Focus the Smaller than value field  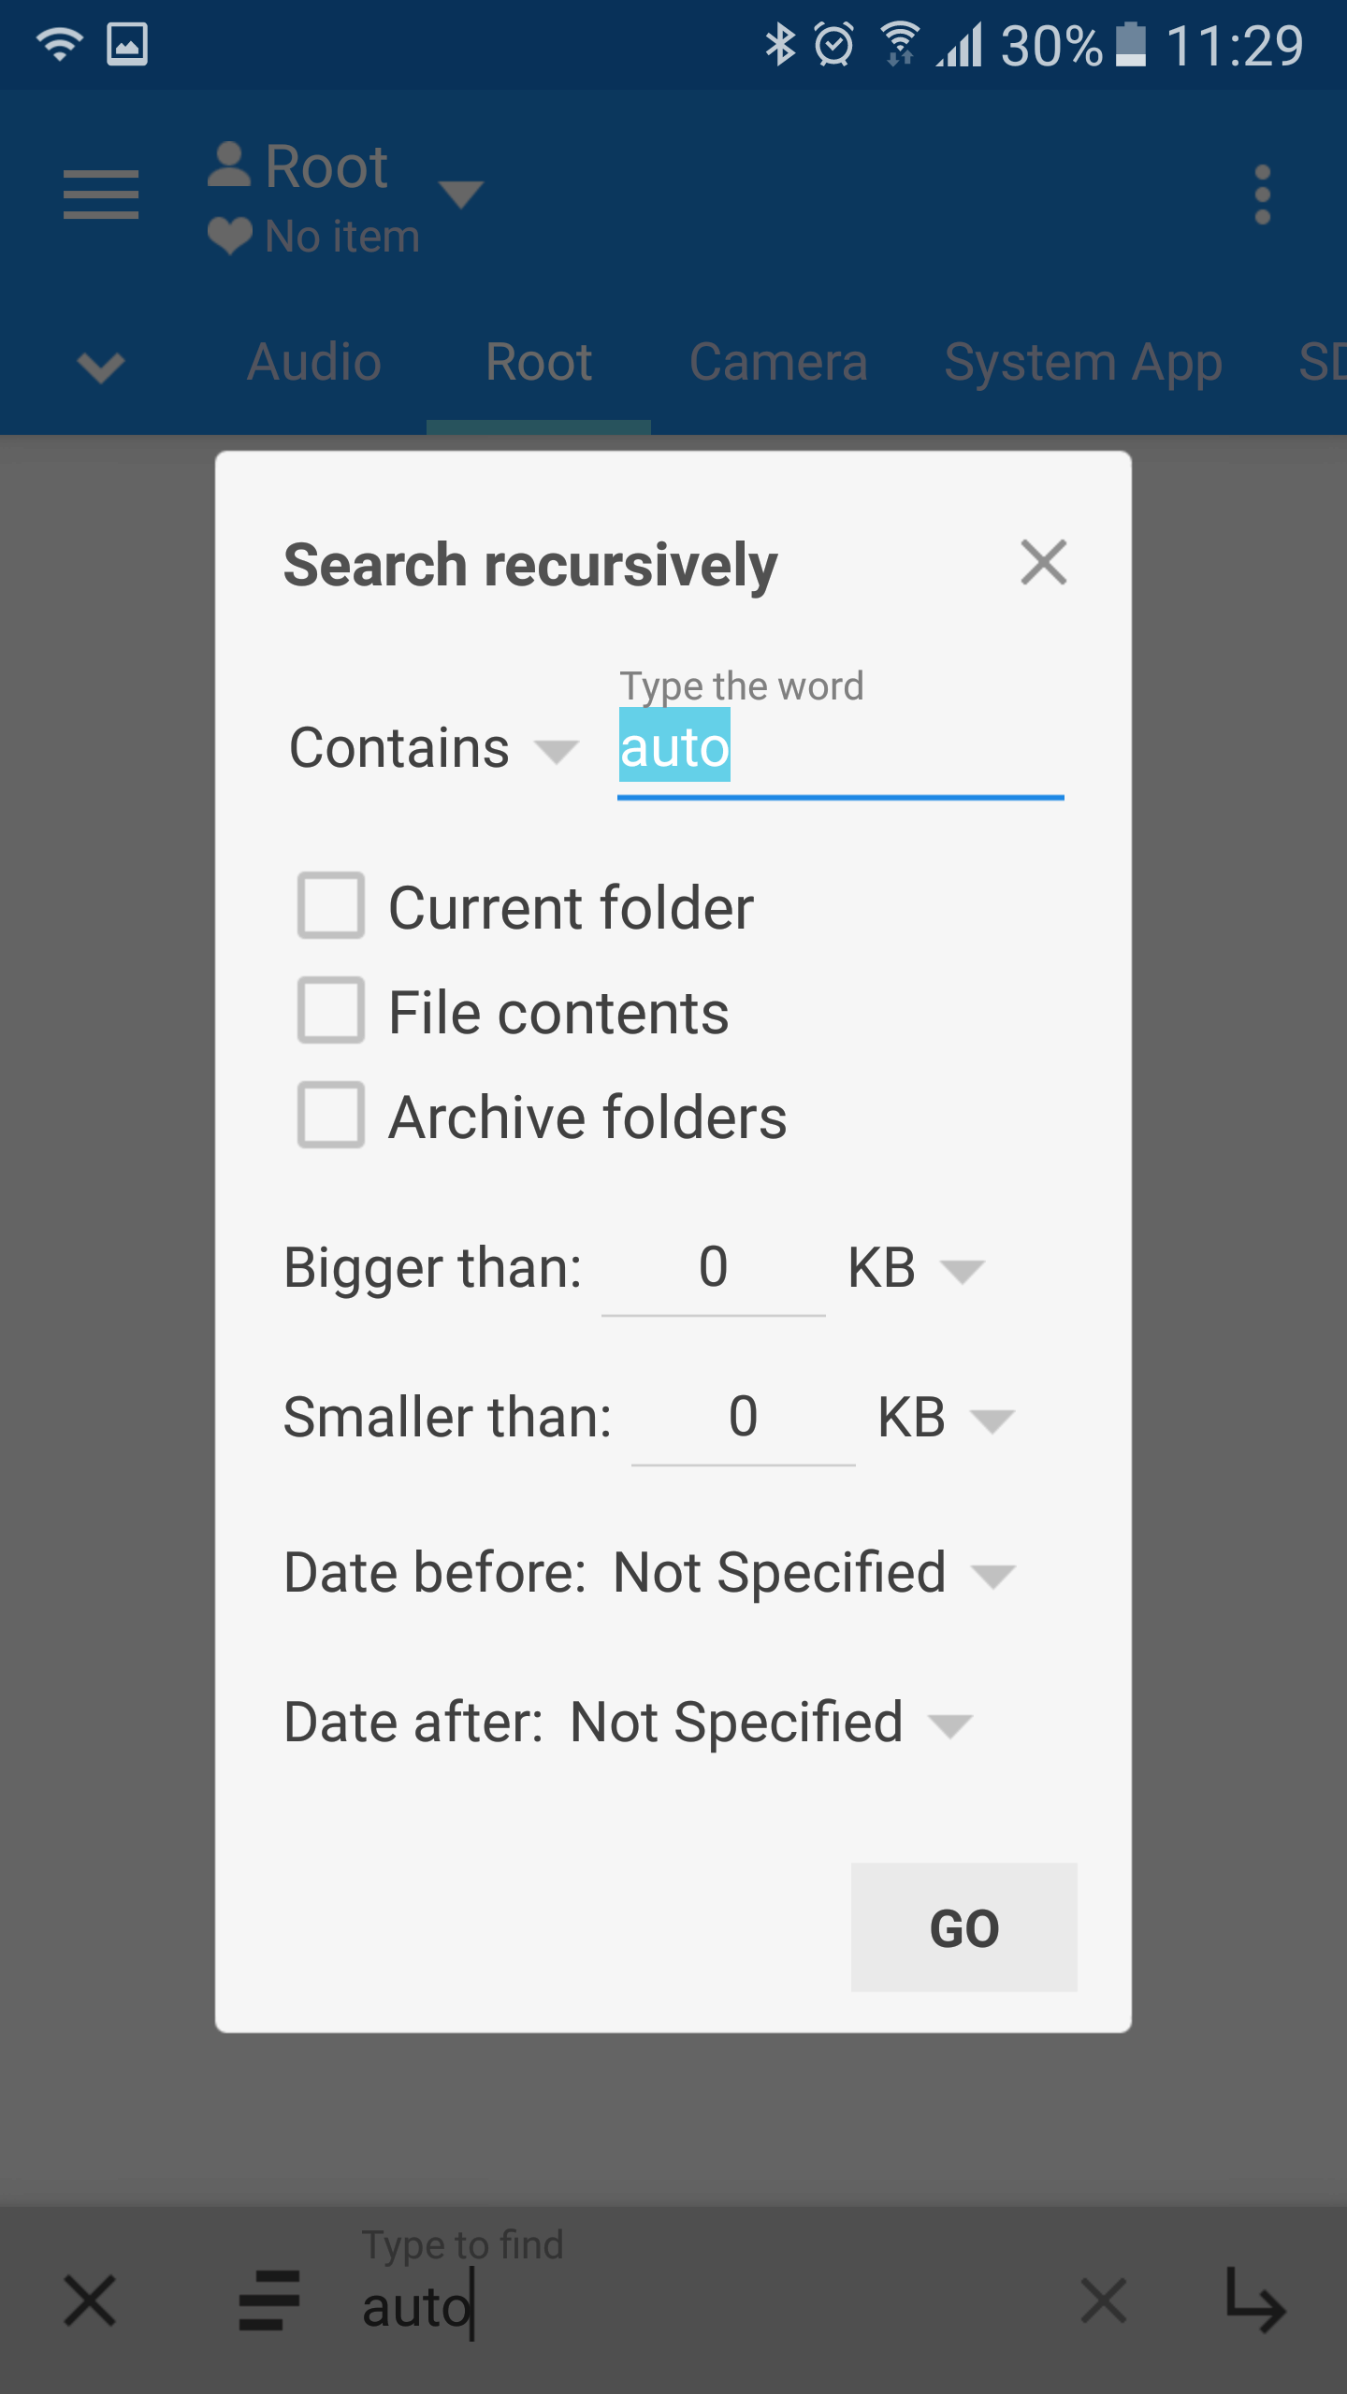(x=744, y=1418)
